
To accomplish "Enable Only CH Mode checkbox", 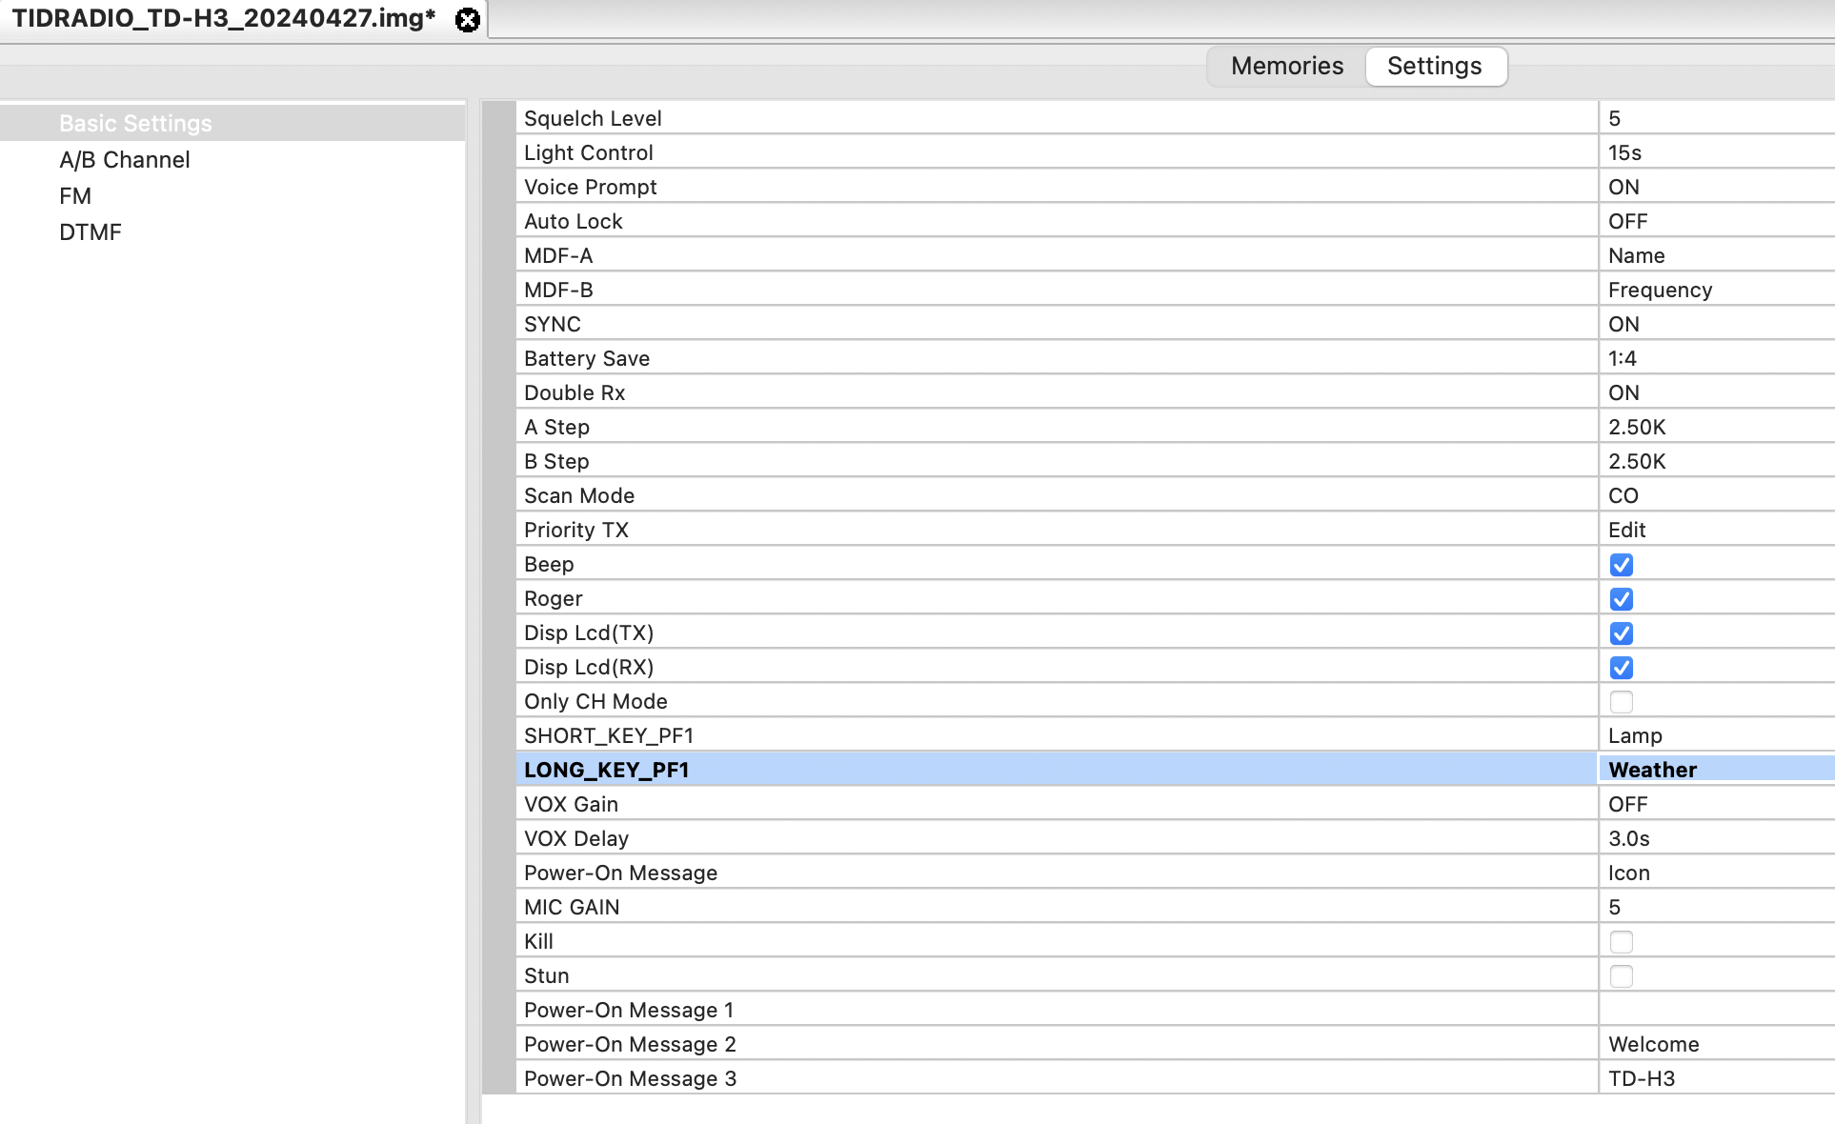I will [1621, 702].
